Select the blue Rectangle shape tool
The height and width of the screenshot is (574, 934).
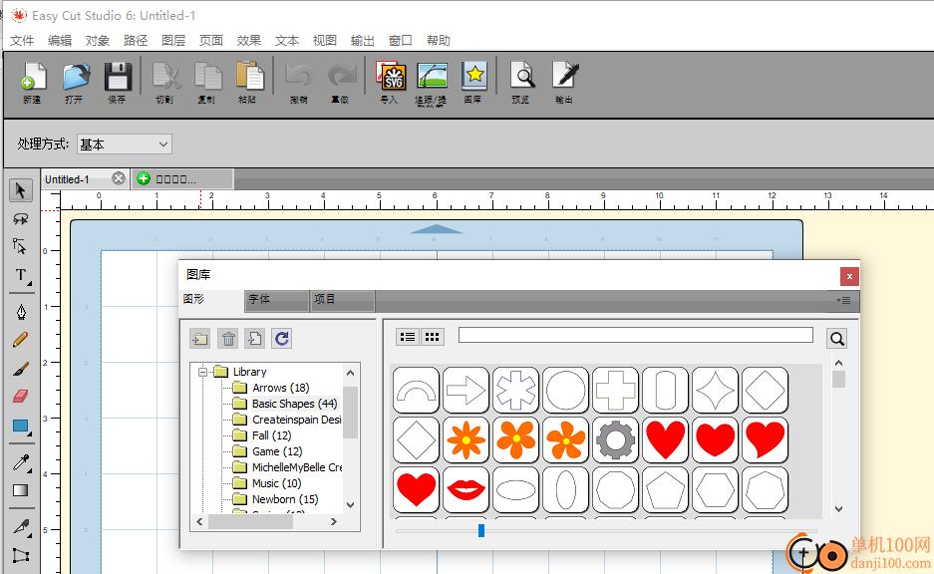[22, 427]
